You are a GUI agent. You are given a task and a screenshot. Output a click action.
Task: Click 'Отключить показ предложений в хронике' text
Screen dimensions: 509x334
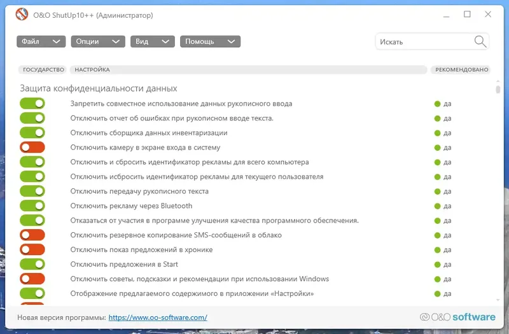coord(141,249)
